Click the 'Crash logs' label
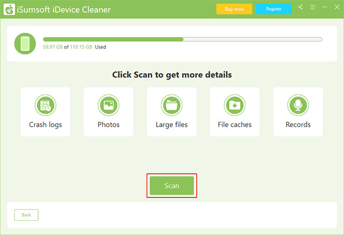 [46, 125]
